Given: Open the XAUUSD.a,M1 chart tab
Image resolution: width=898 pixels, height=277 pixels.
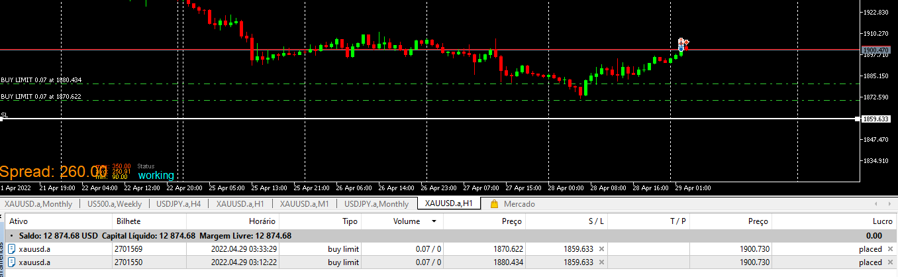Looking at the screenshot, I should 305,204.
